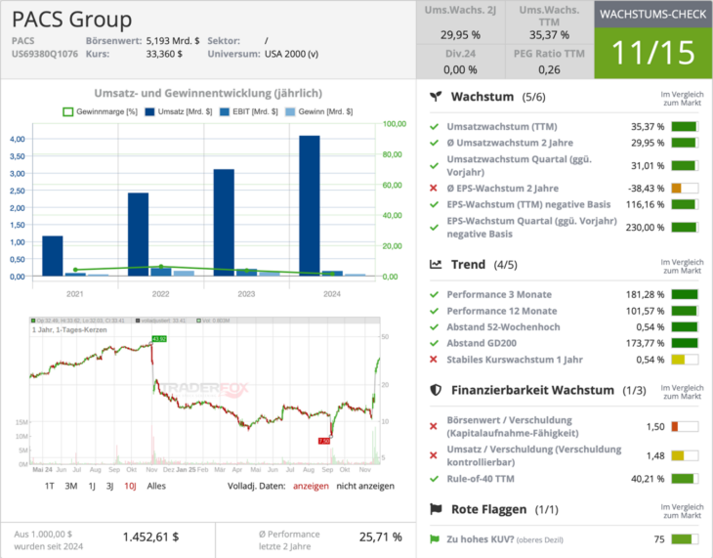
Task: Click the Rote Flaggen black flag icon
Action: pos(437,509)
